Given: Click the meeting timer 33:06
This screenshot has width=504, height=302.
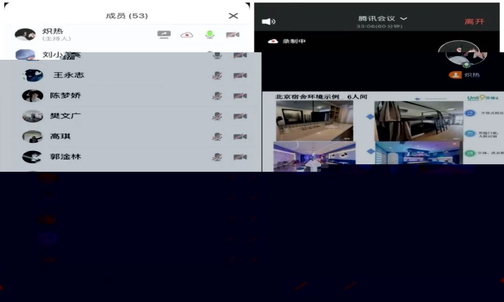Looking at the screenshot, I should pyautogui.click(x=379, y=27).
